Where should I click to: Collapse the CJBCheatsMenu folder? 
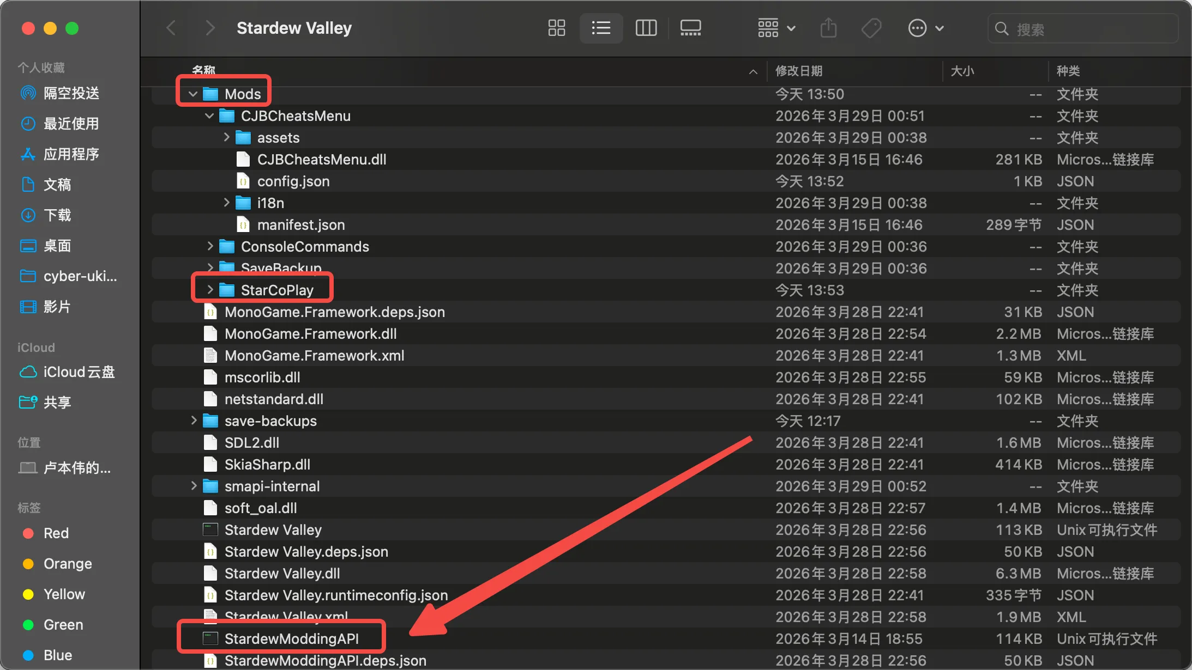pyautogui.click(x=209, y=116)
